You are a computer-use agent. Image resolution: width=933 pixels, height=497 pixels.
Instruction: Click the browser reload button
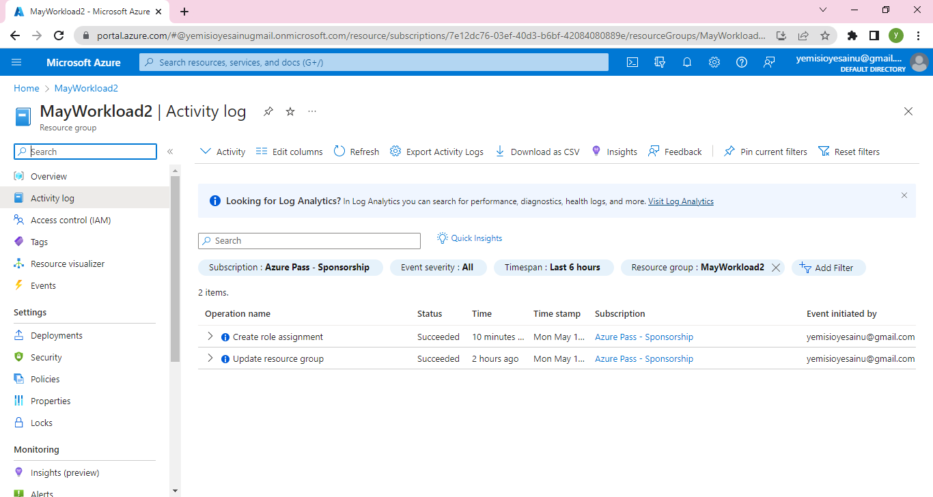click(59, 35)
